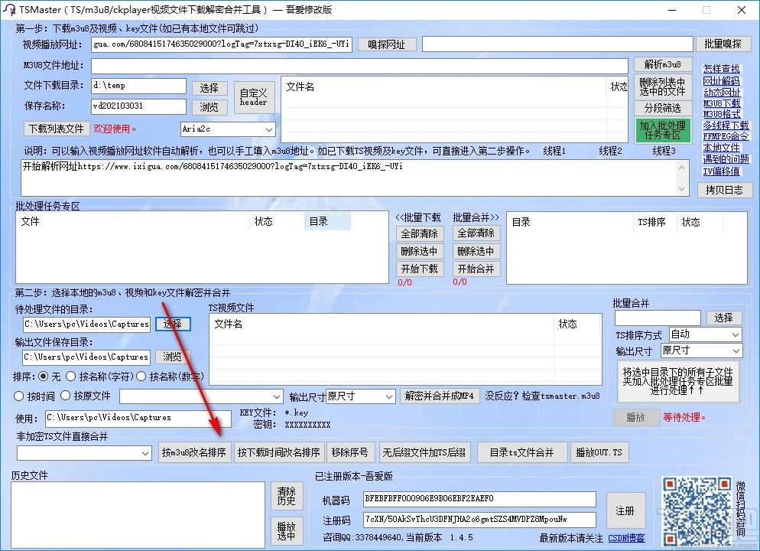
Task: Open the FFMPEG命令 link
Action: (726, 137)
